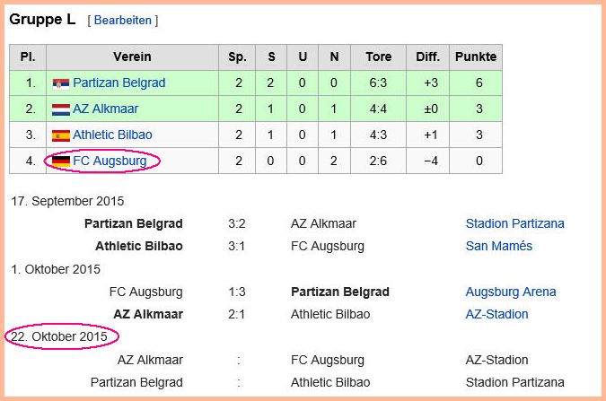Click the Tore column header
Viewport: 606px width, 401px height.
(378, 57)
